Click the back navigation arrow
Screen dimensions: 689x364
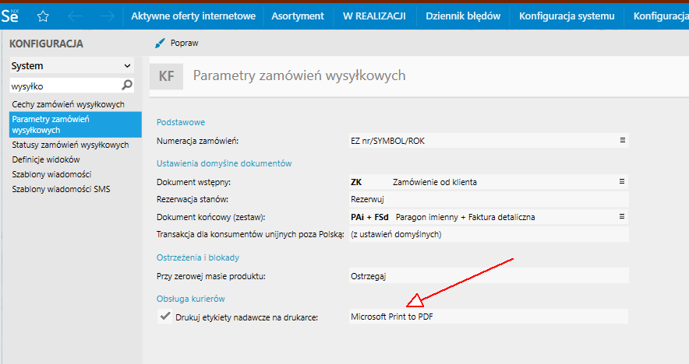pos(76,16)
